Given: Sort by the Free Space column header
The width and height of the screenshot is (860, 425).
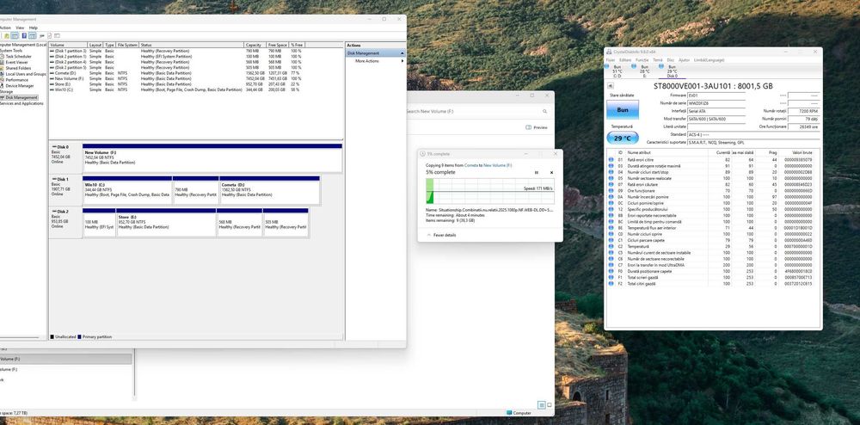Looking at the screenshot, I should click(x=278, y=45).
